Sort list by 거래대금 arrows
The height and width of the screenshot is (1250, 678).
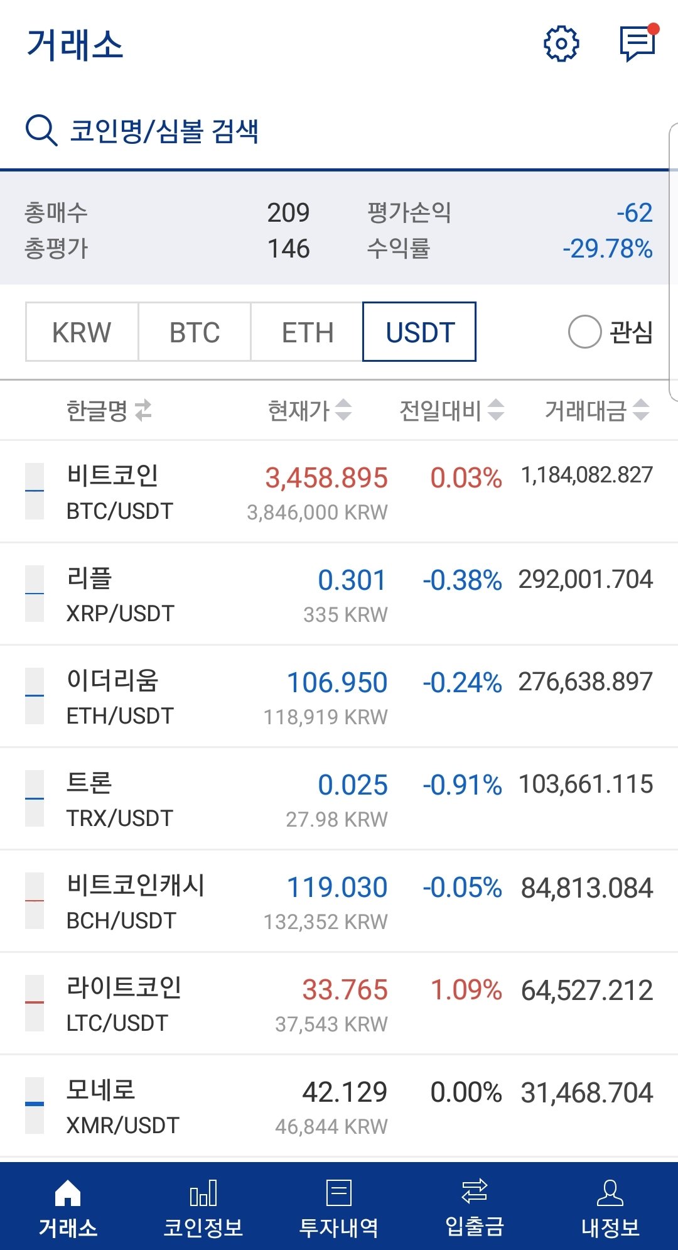[x=641, y=410]
